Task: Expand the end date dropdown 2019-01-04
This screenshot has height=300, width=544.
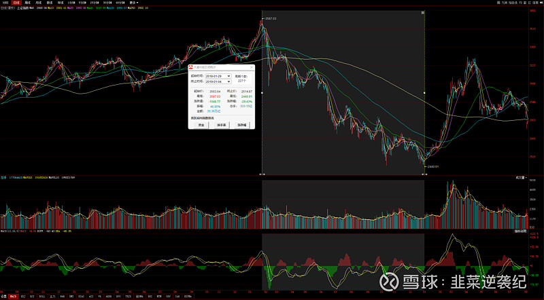Action: (228, 81)
